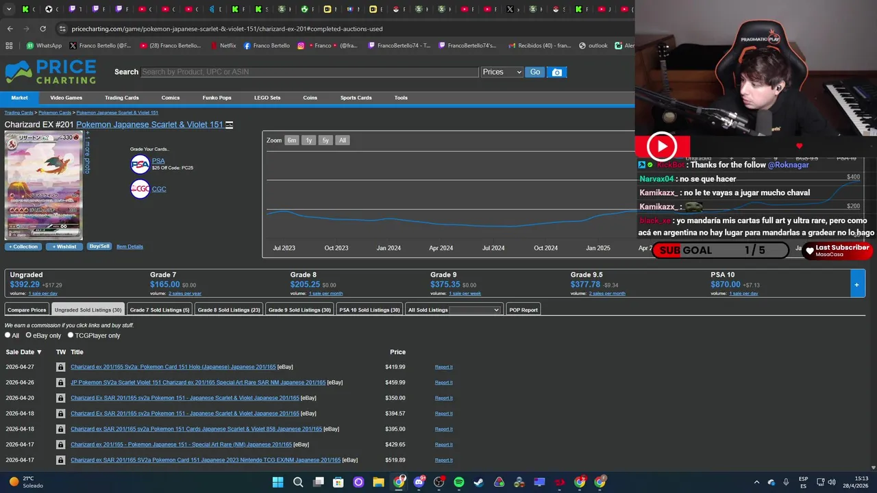877x493 pixels.
Task: Set chart zoom to 6m
Action: coord(292,140)
